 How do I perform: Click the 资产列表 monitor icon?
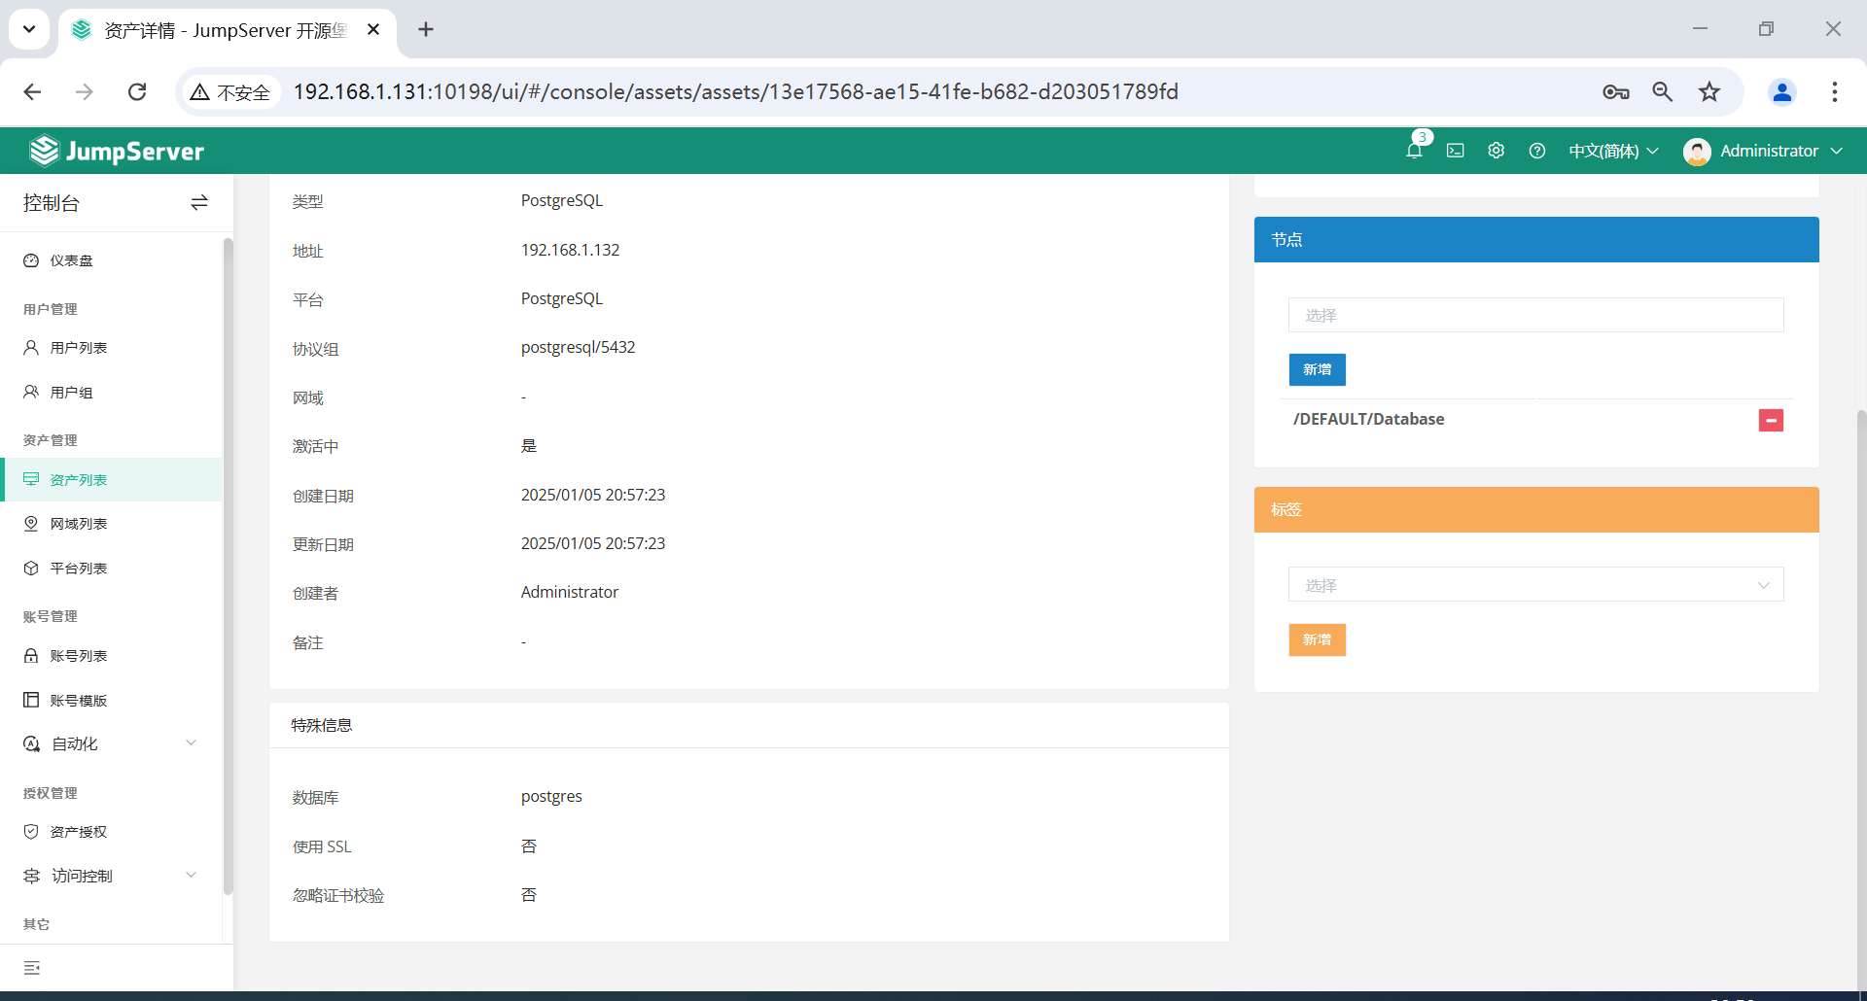31,479
